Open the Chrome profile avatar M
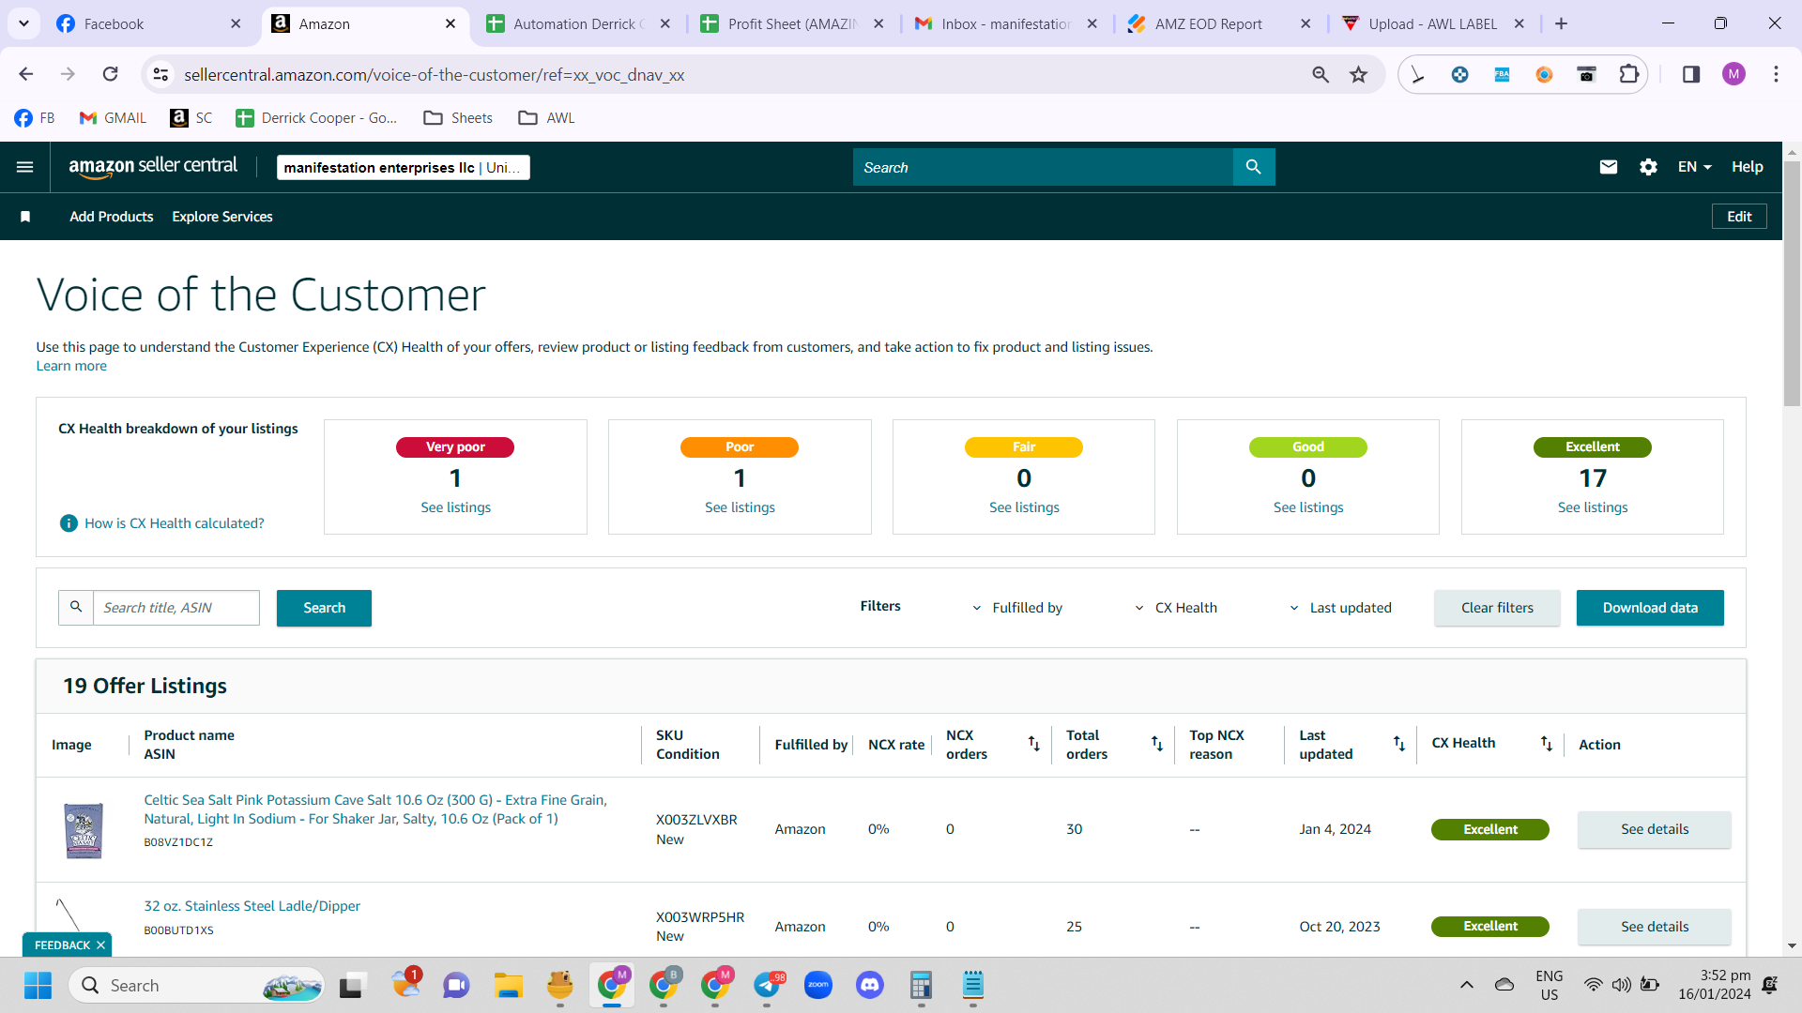The image size is (1802, 1013). point(1733,74)
